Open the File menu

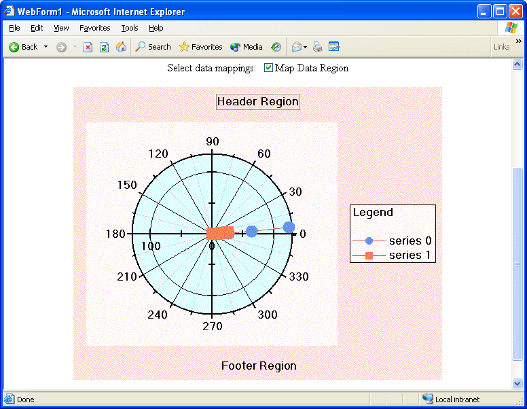(x=14, y=28)
